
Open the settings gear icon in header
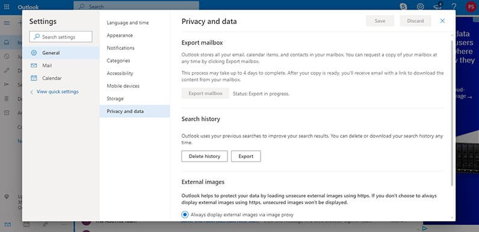[421, 7]
